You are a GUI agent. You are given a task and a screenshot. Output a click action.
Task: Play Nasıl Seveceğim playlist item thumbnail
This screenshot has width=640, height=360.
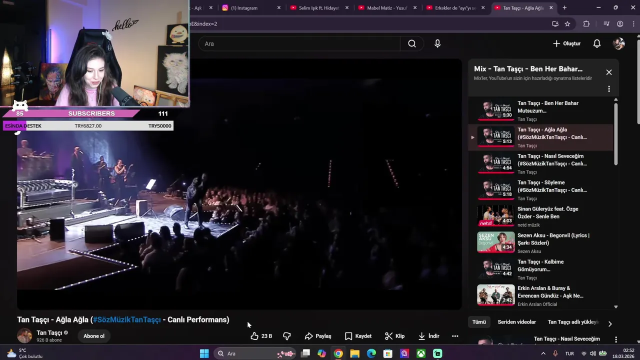[x=495, y=163]
